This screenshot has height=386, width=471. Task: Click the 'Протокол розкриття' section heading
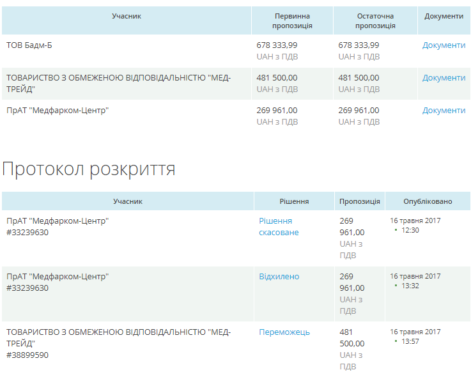89,169
